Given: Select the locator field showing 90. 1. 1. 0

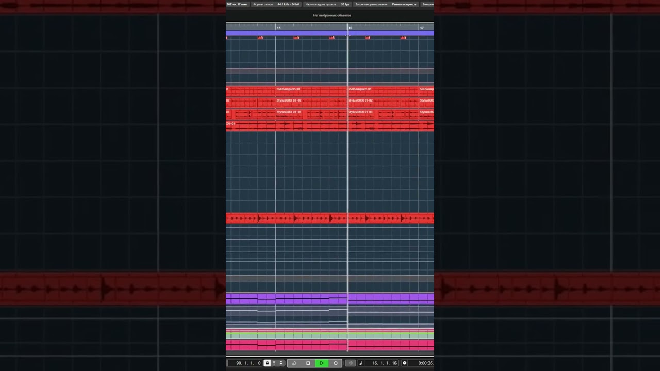Looking at the screenshot, I should pos(245,363).
